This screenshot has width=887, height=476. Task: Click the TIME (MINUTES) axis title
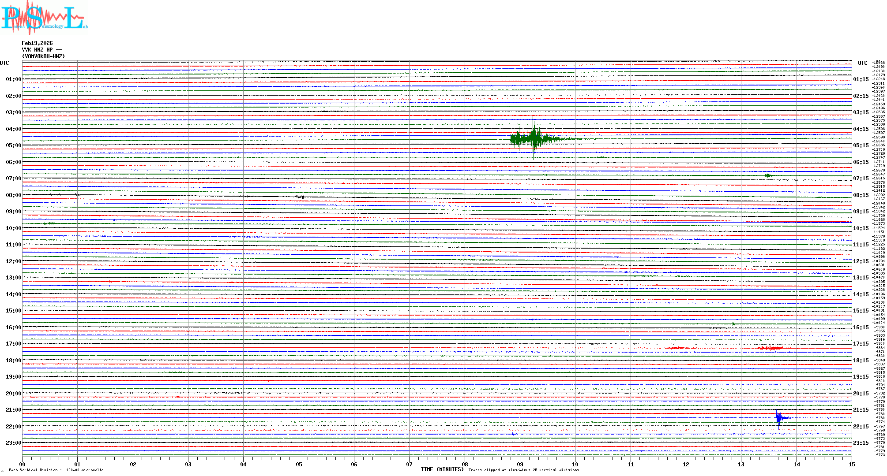442,469
